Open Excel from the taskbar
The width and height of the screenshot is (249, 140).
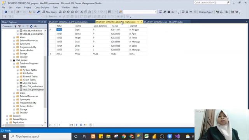tap(147, 136)
